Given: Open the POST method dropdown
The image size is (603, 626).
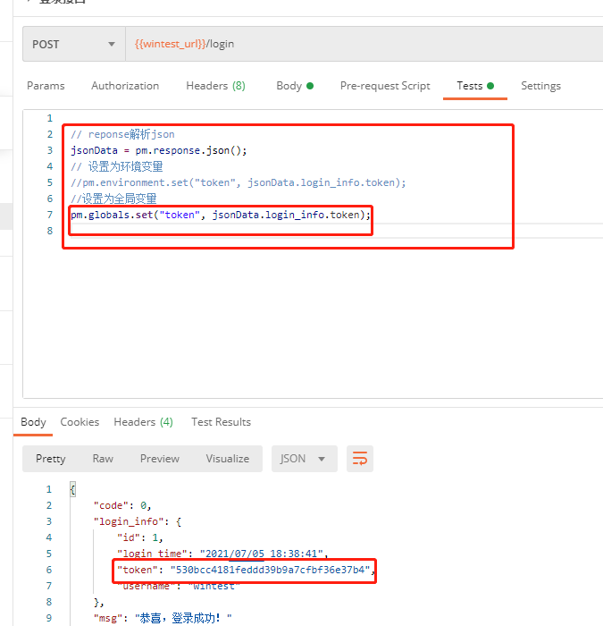Looking at the screenshot, I should 74,44.
